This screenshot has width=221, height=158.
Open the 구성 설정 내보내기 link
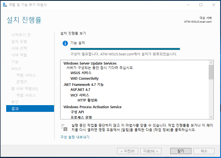tap(75, 137)
